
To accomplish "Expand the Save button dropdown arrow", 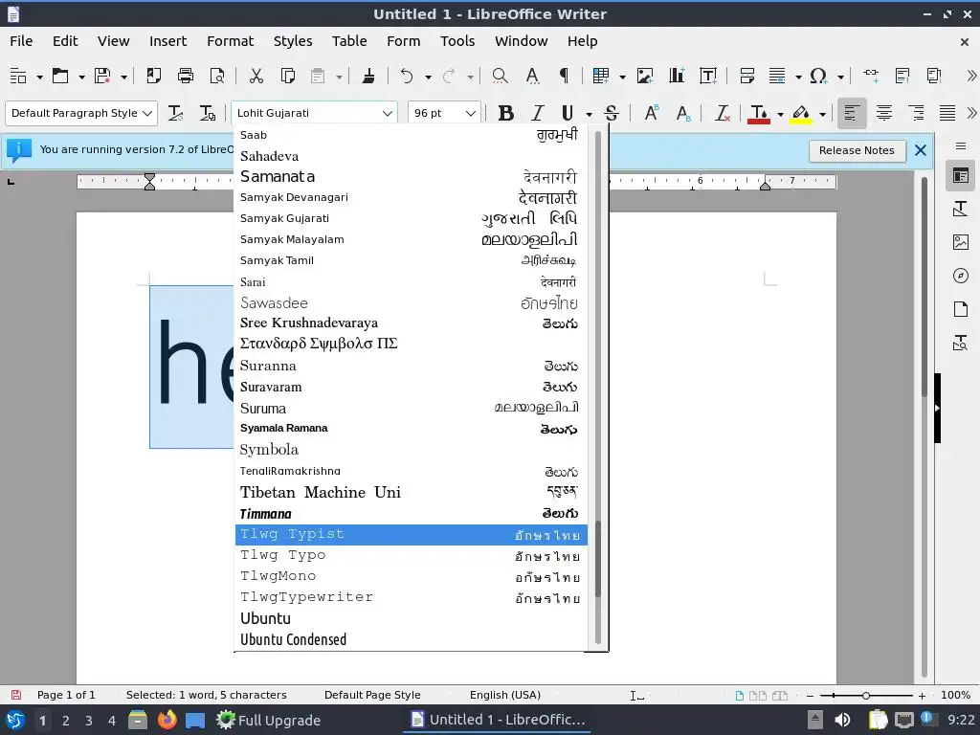I will point(123,77).
